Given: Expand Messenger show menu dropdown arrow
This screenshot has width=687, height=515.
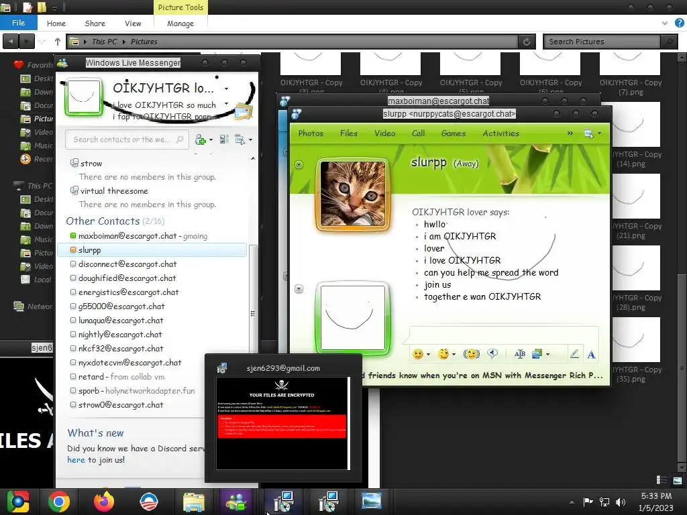Looking at the screenshot, I should pyautogui.click(x=250, y=140).
